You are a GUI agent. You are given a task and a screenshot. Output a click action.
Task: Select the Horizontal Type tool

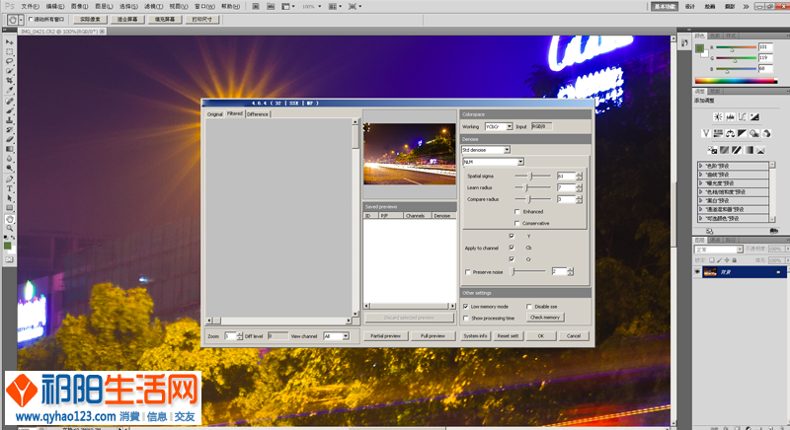(x=9, y=188)
